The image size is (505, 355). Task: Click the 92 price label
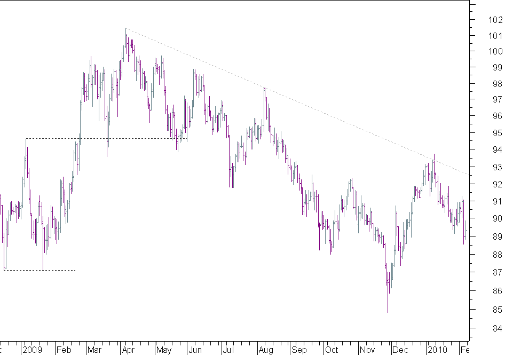(498, 184)
